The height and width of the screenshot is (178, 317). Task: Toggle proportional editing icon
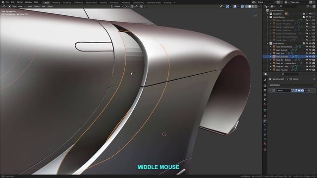[142, 6]
